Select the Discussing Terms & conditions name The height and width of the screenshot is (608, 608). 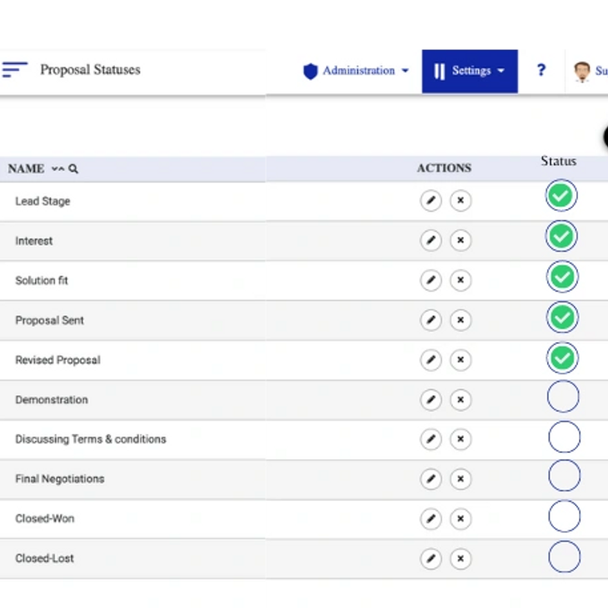(x=91, y=439)
